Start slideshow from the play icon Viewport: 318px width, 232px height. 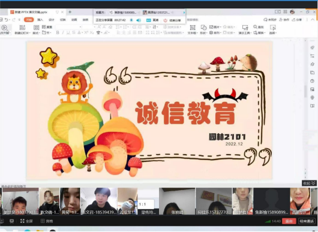coord(4,27)
